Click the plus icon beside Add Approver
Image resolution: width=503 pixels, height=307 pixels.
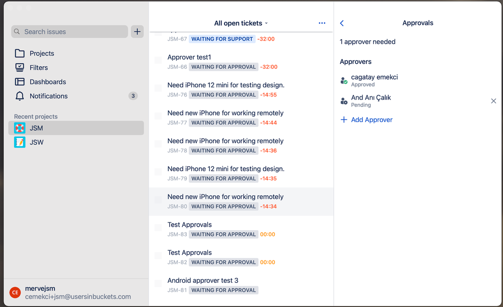click(x=344, y=120)
